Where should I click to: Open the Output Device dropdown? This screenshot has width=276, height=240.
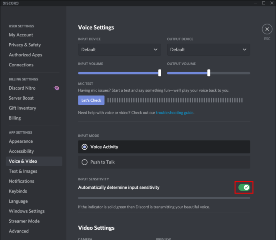point(208,50)
